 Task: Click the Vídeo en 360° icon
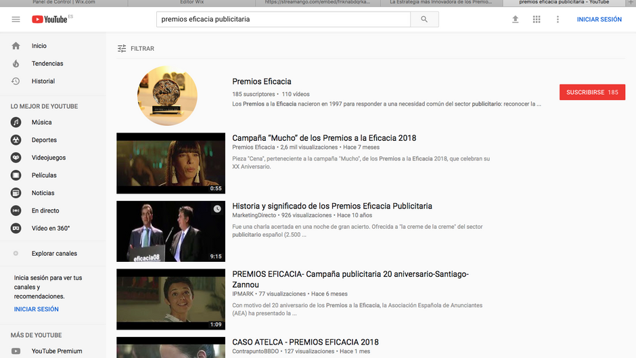coord(16,228)
